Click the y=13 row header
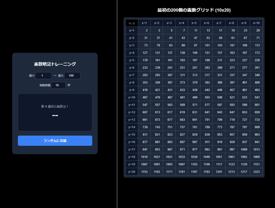This screenshot has height=208, width=275. [132, 120]
